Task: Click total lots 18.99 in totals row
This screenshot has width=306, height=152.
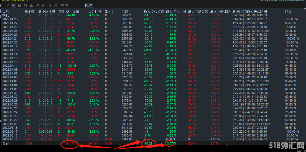Action: click(x=29, y=143)
